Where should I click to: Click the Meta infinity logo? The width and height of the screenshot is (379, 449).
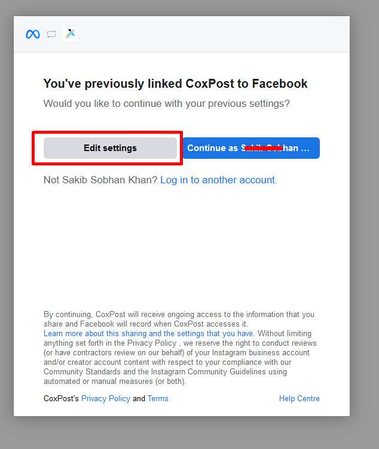(x=33, y=34)
